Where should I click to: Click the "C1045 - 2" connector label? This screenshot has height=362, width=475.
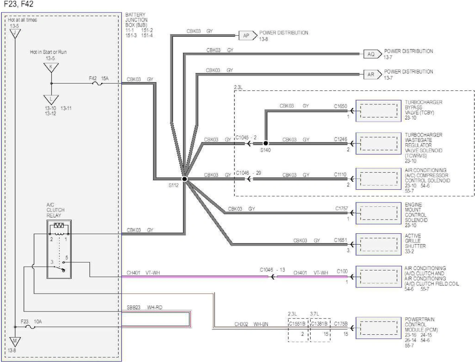[246, 138]
